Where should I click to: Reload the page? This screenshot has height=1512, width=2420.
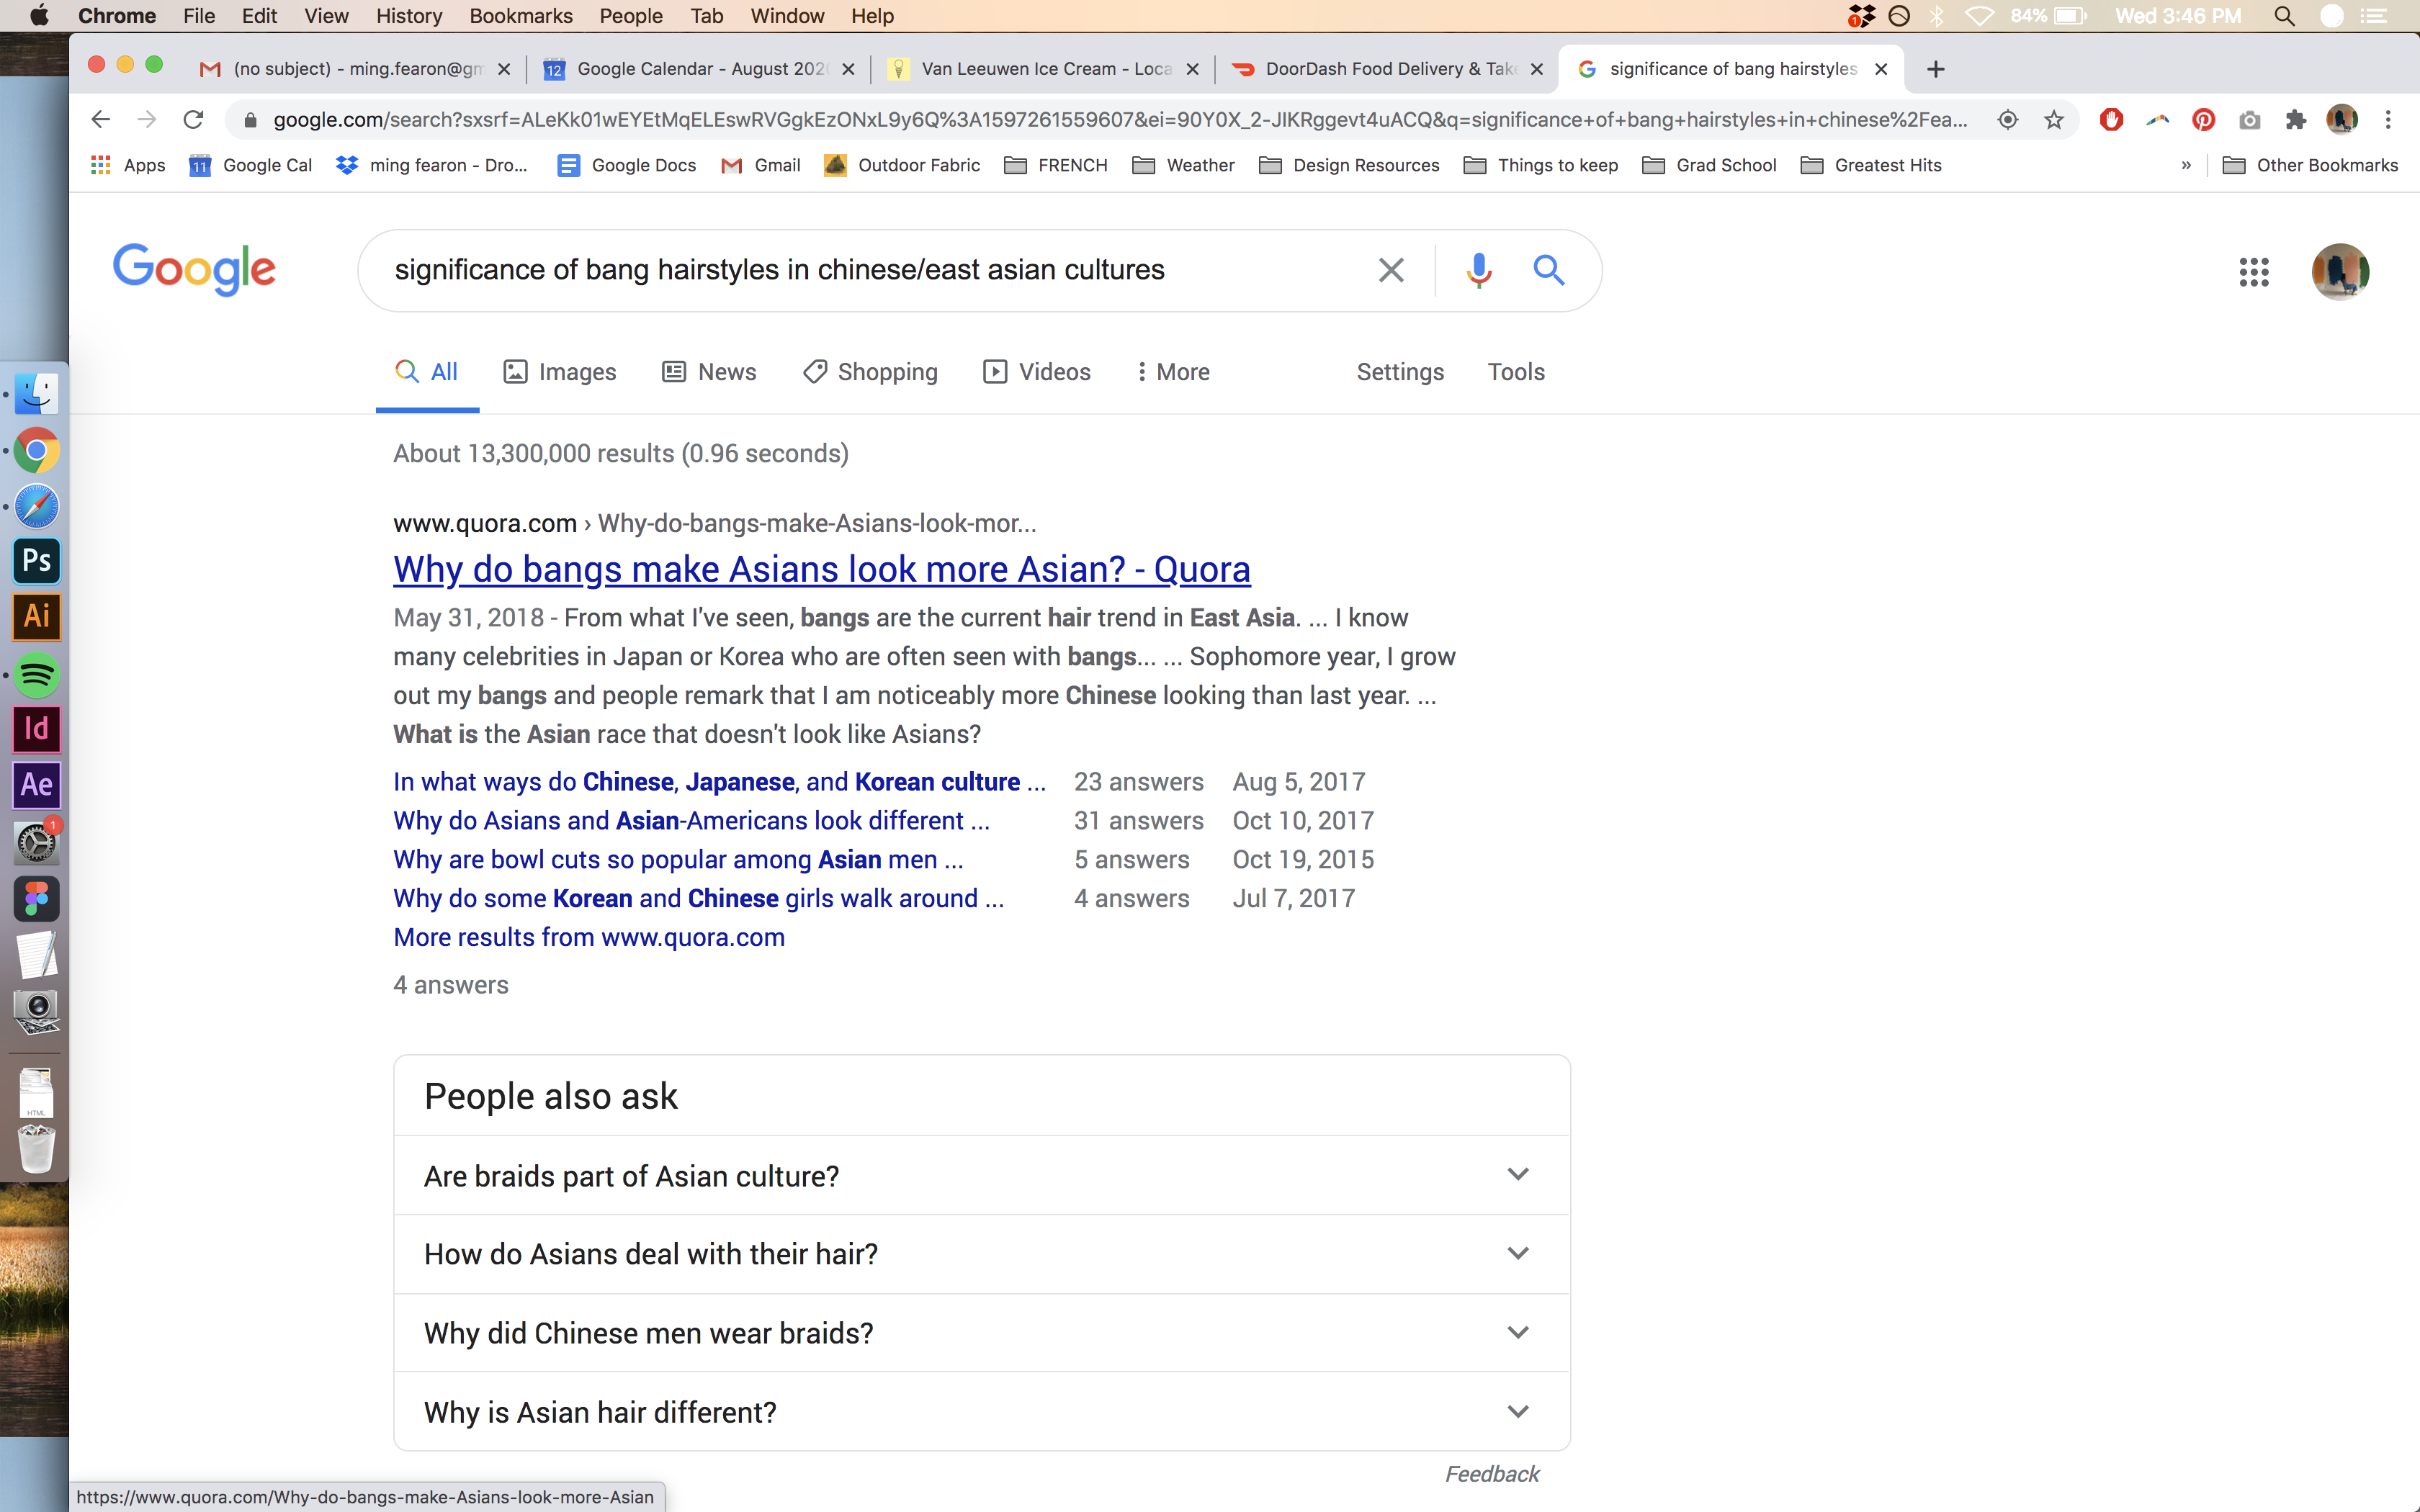193,120
